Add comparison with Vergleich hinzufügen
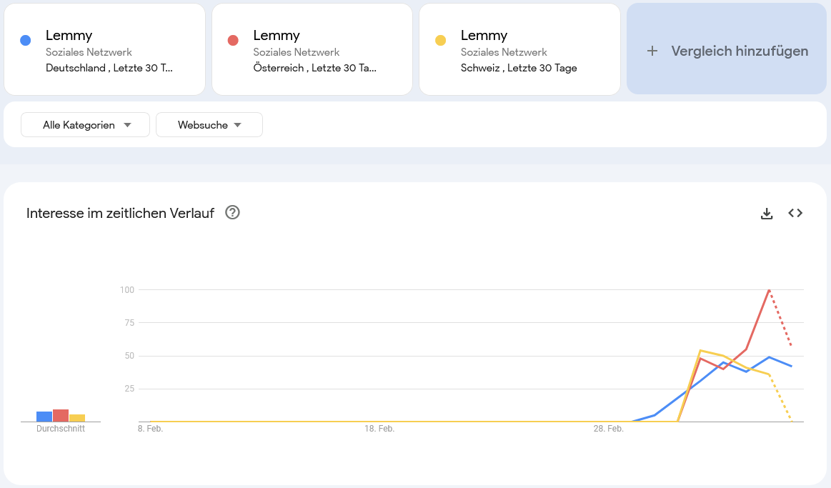This screenshot has width=831, height=488. [x=726, y=49]
